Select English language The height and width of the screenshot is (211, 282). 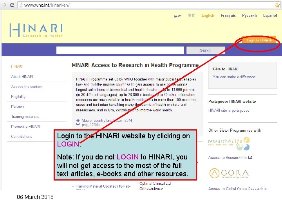[208, 15]
